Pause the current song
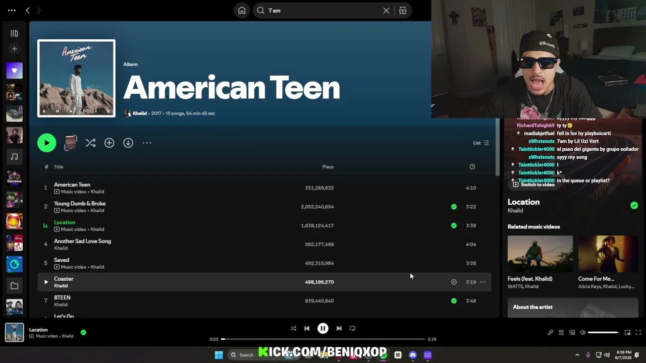646x363 pixels. pos(323,328)
